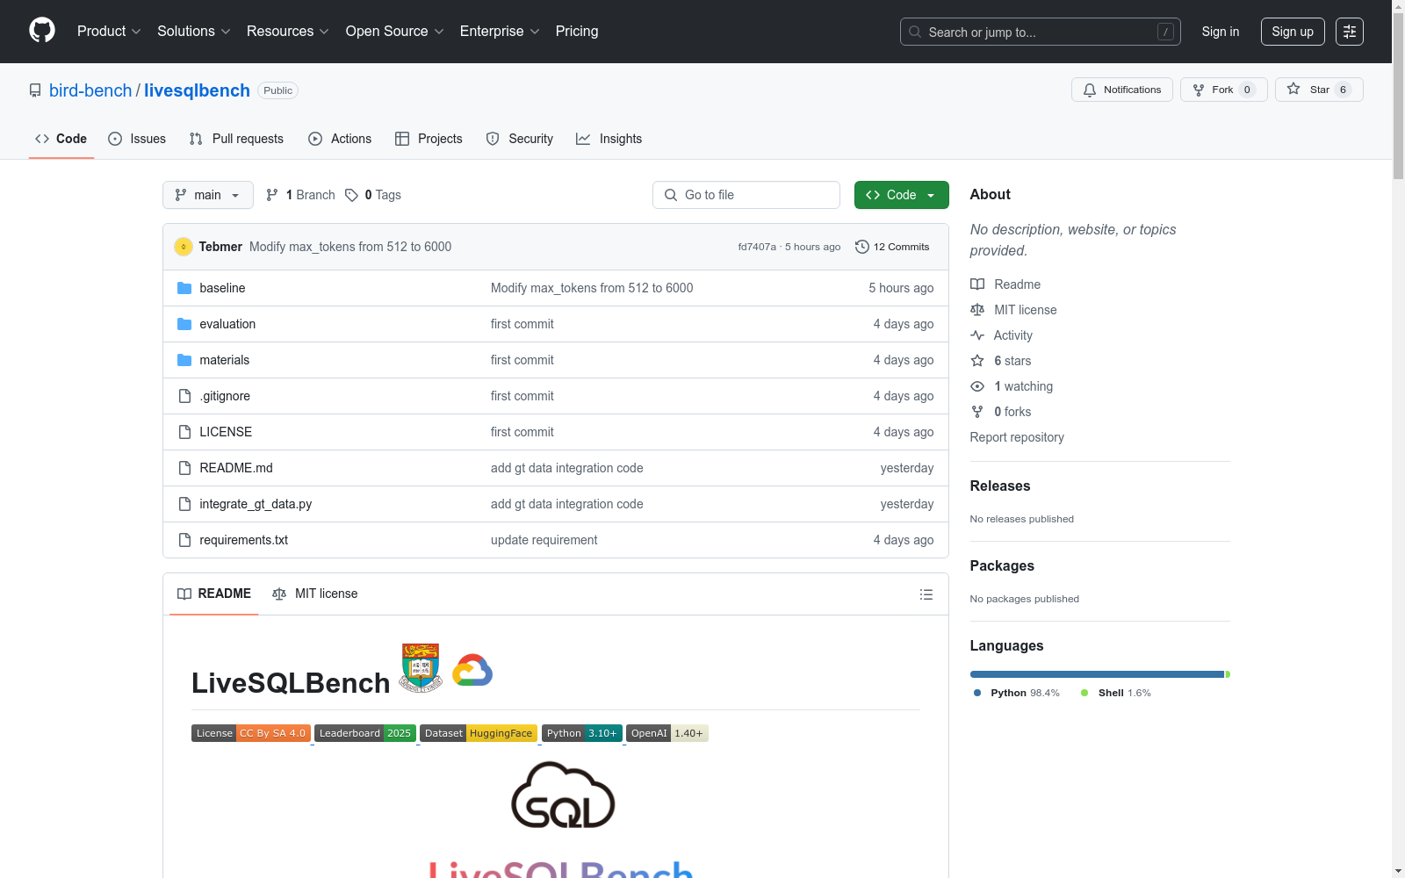Open the Pricing page
This screenshot has height=878, width=1405.
(x=577, y=32)
